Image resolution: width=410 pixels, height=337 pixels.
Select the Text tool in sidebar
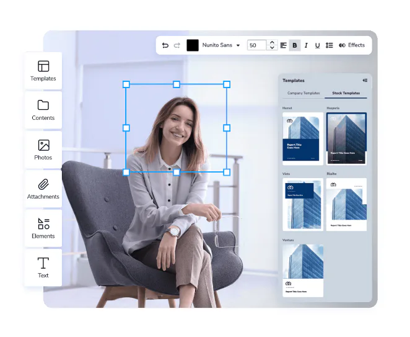coord(43,267)
